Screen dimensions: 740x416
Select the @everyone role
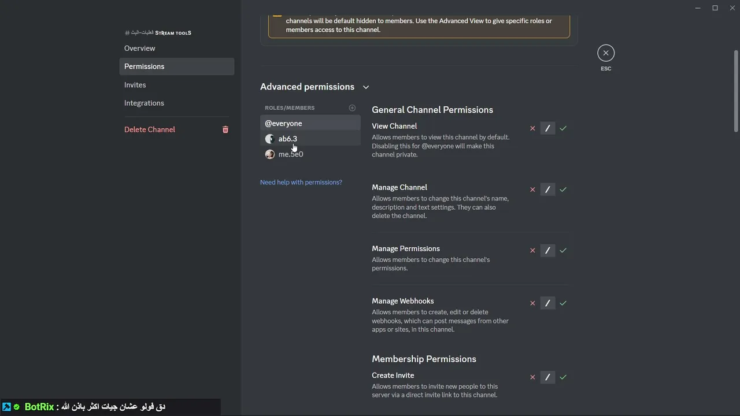(x=310, y=123)
